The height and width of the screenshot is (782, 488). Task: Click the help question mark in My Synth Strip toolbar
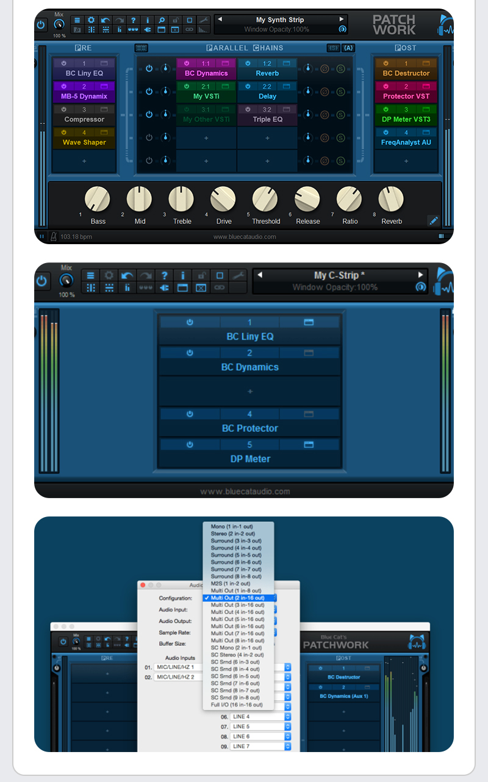click(133, 20)
